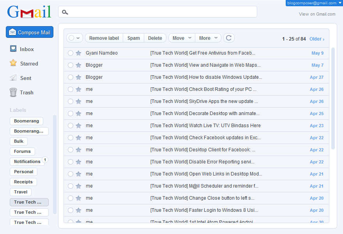Open the Move dropdown
The image size is (343, 234).
point(182,38)
